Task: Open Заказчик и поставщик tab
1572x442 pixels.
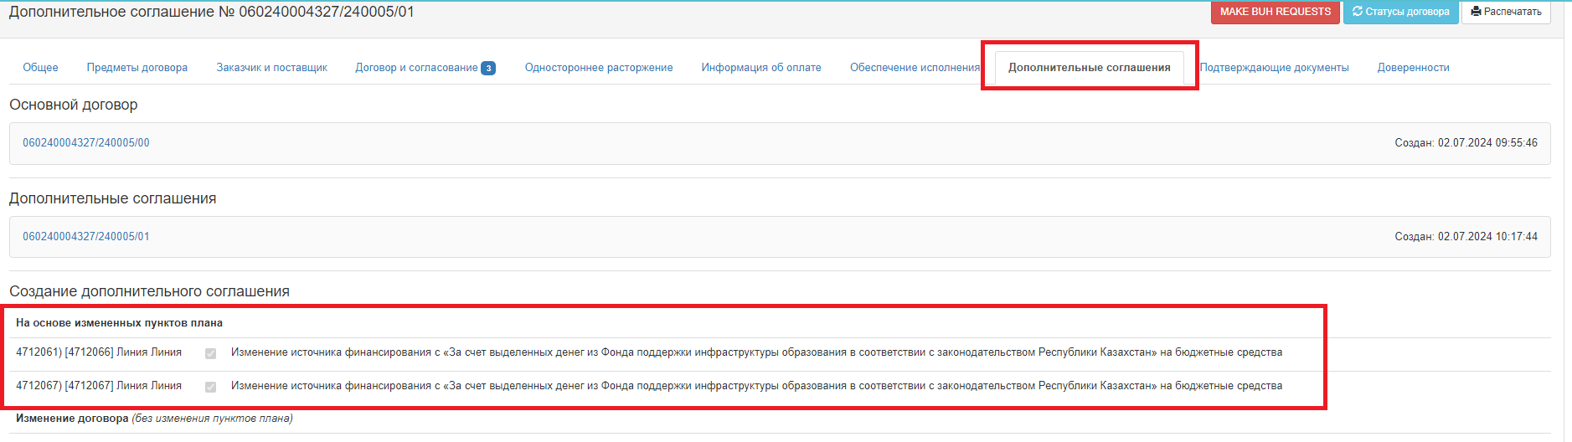Action: pos(272,68)
